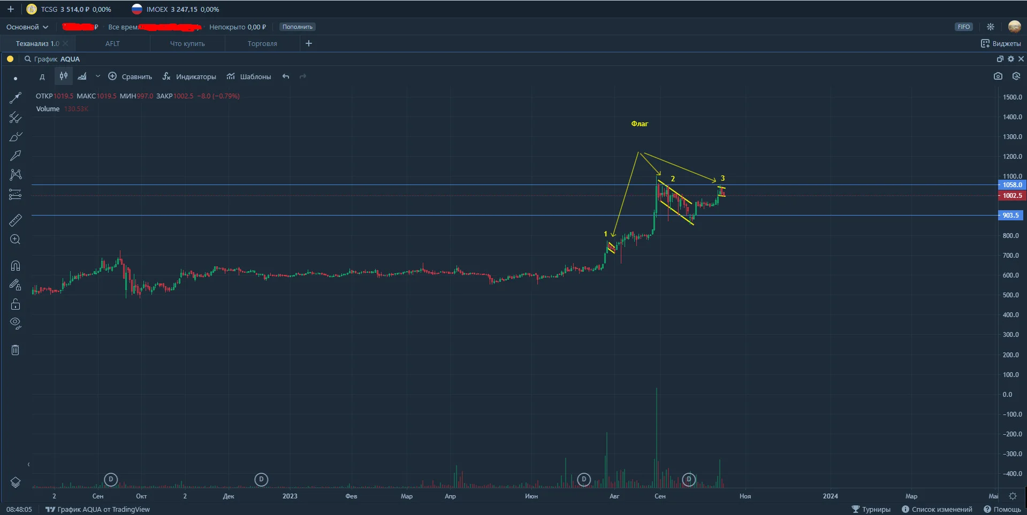Toggle the FIFO mode badge
This screenshot has width=1027, height=515.
[963, 27]
